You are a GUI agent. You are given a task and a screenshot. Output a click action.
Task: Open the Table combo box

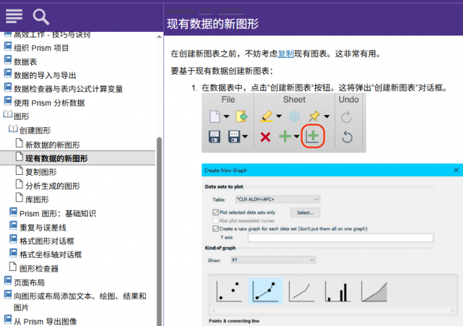(x=278, y=199)
